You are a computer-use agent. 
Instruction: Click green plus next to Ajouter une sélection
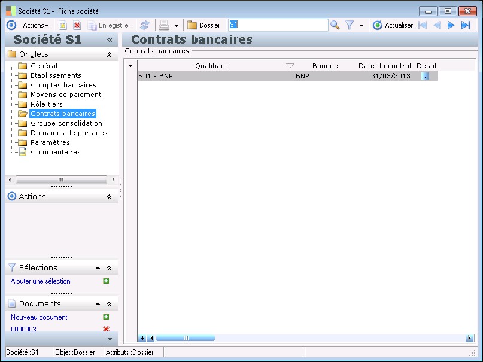[106, 281]
